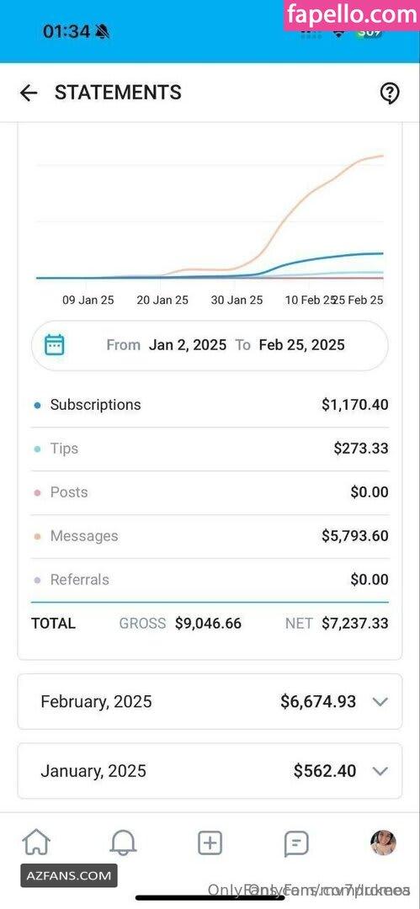Tap the STATEMENTS page title

[118, 93]
